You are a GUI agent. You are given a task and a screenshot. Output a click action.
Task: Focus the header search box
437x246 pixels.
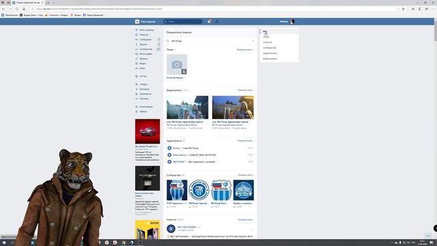pos(183,21)
